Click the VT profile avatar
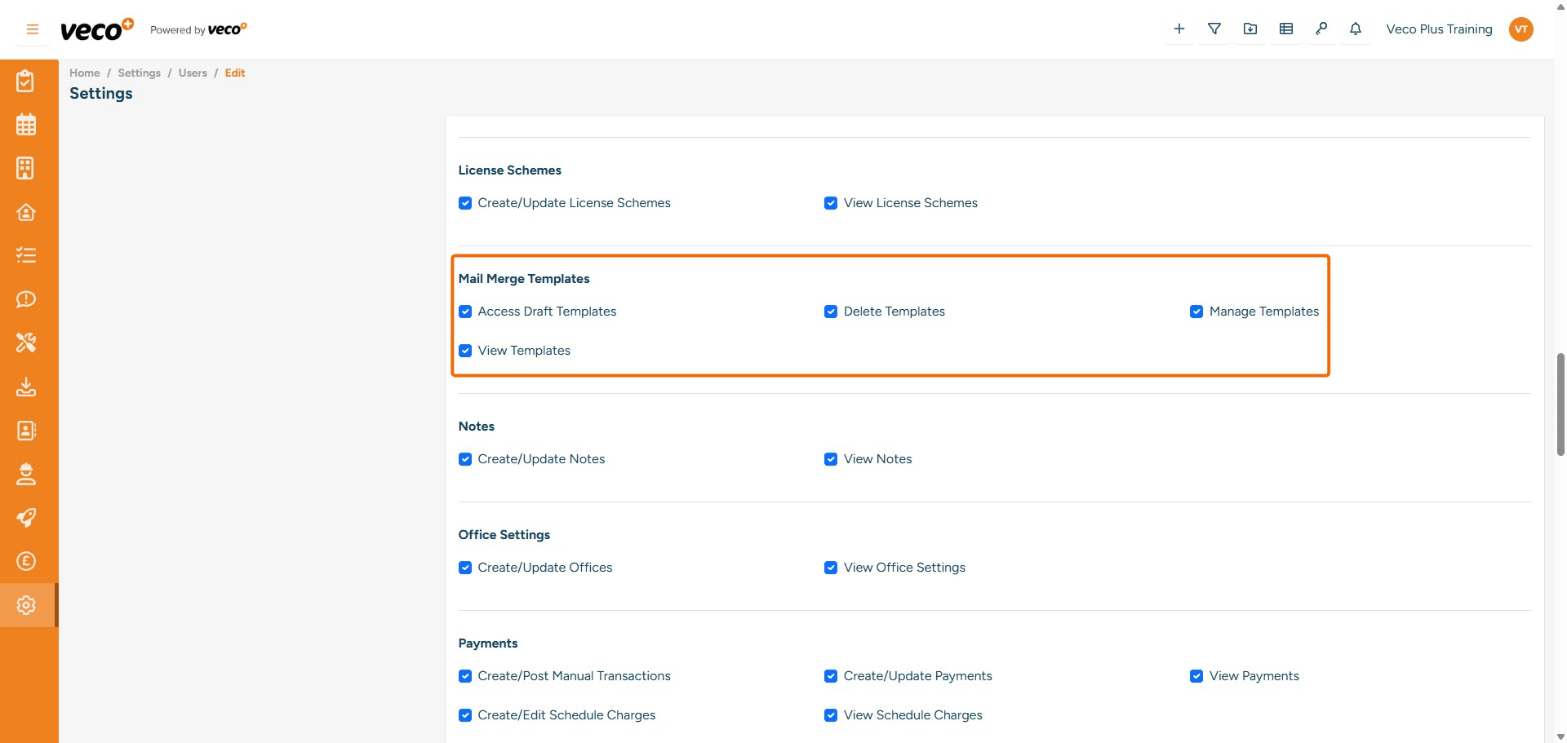Screen dimensions: 1567x743 coord(1521,29)
